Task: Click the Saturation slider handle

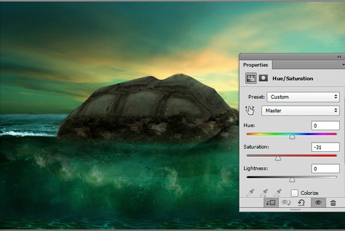Action: pyautogui.click(x=278, y=158)
